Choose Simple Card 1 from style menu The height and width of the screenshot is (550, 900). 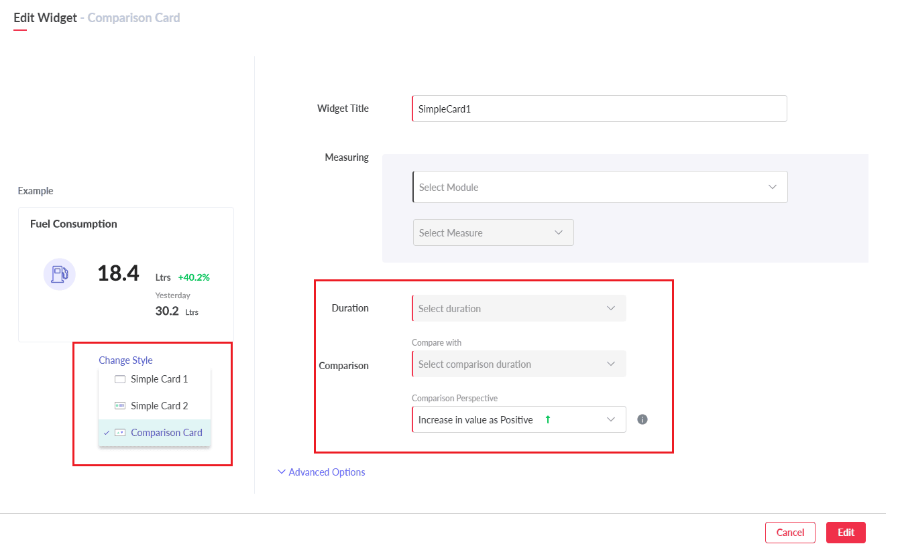(x=159, y=379)
